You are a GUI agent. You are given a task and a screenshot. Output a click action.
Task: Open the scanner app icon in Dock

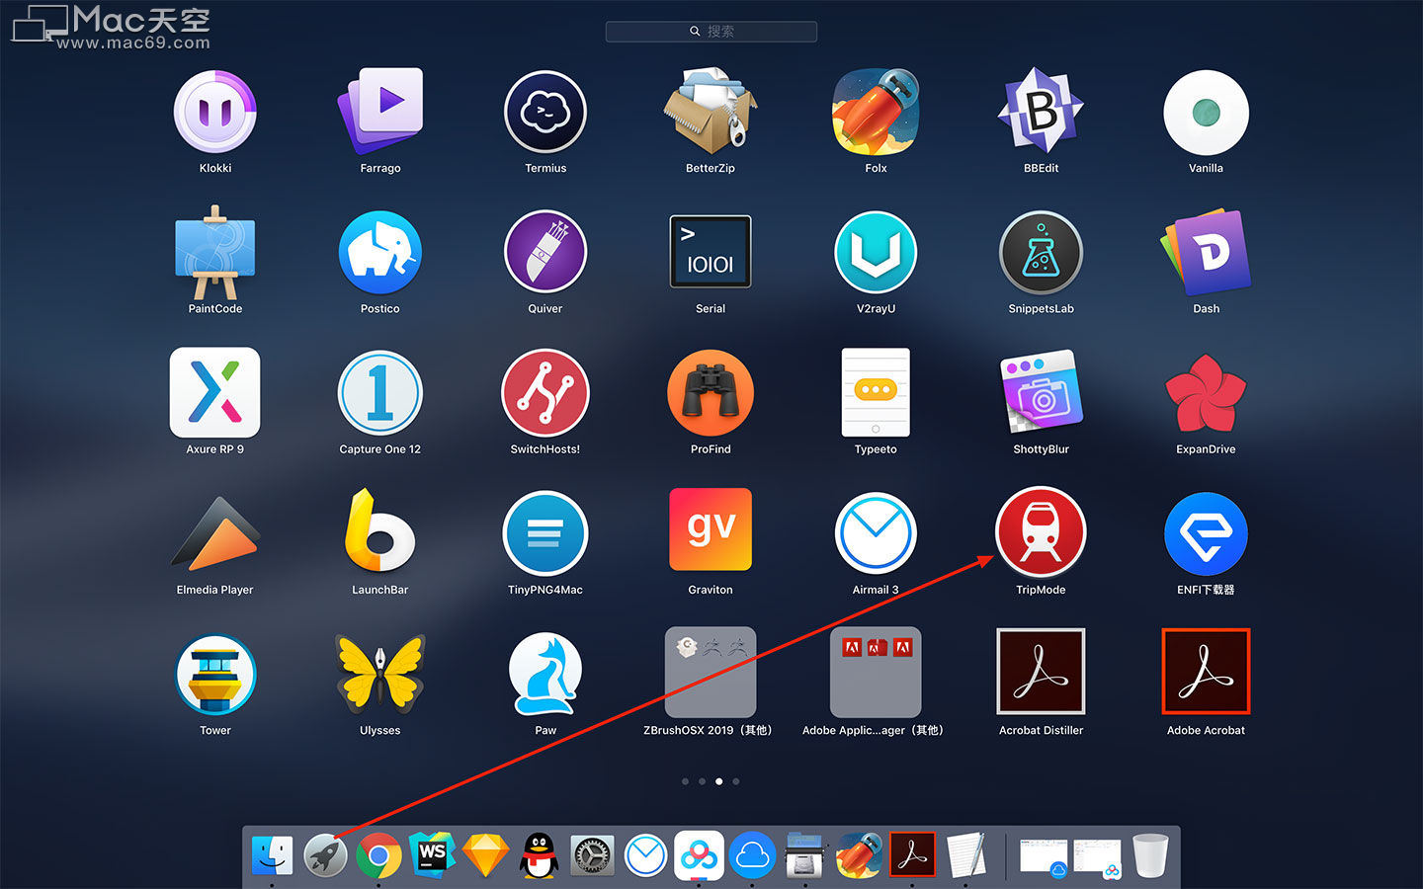click(805, 855)
